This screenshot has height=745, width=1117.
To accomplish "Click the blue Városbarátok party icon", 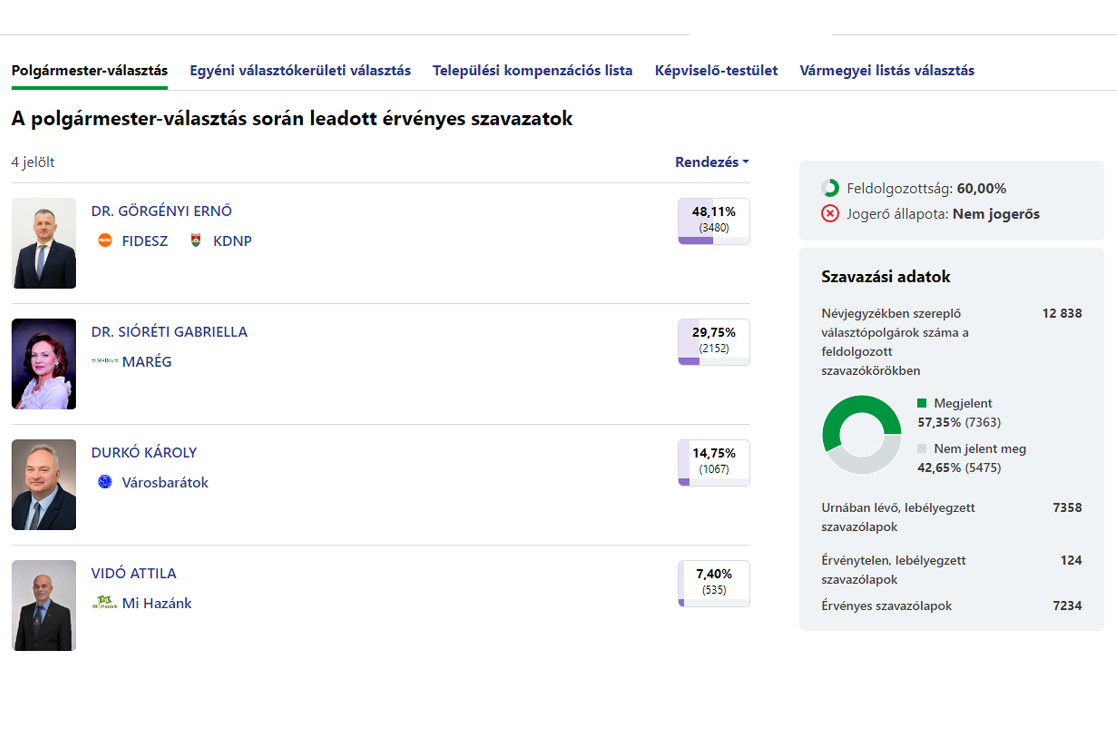I will (105, 482).
